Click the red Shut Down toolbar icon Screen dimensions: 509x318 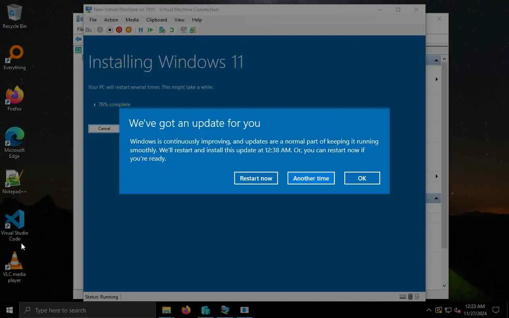pos(119,30)
